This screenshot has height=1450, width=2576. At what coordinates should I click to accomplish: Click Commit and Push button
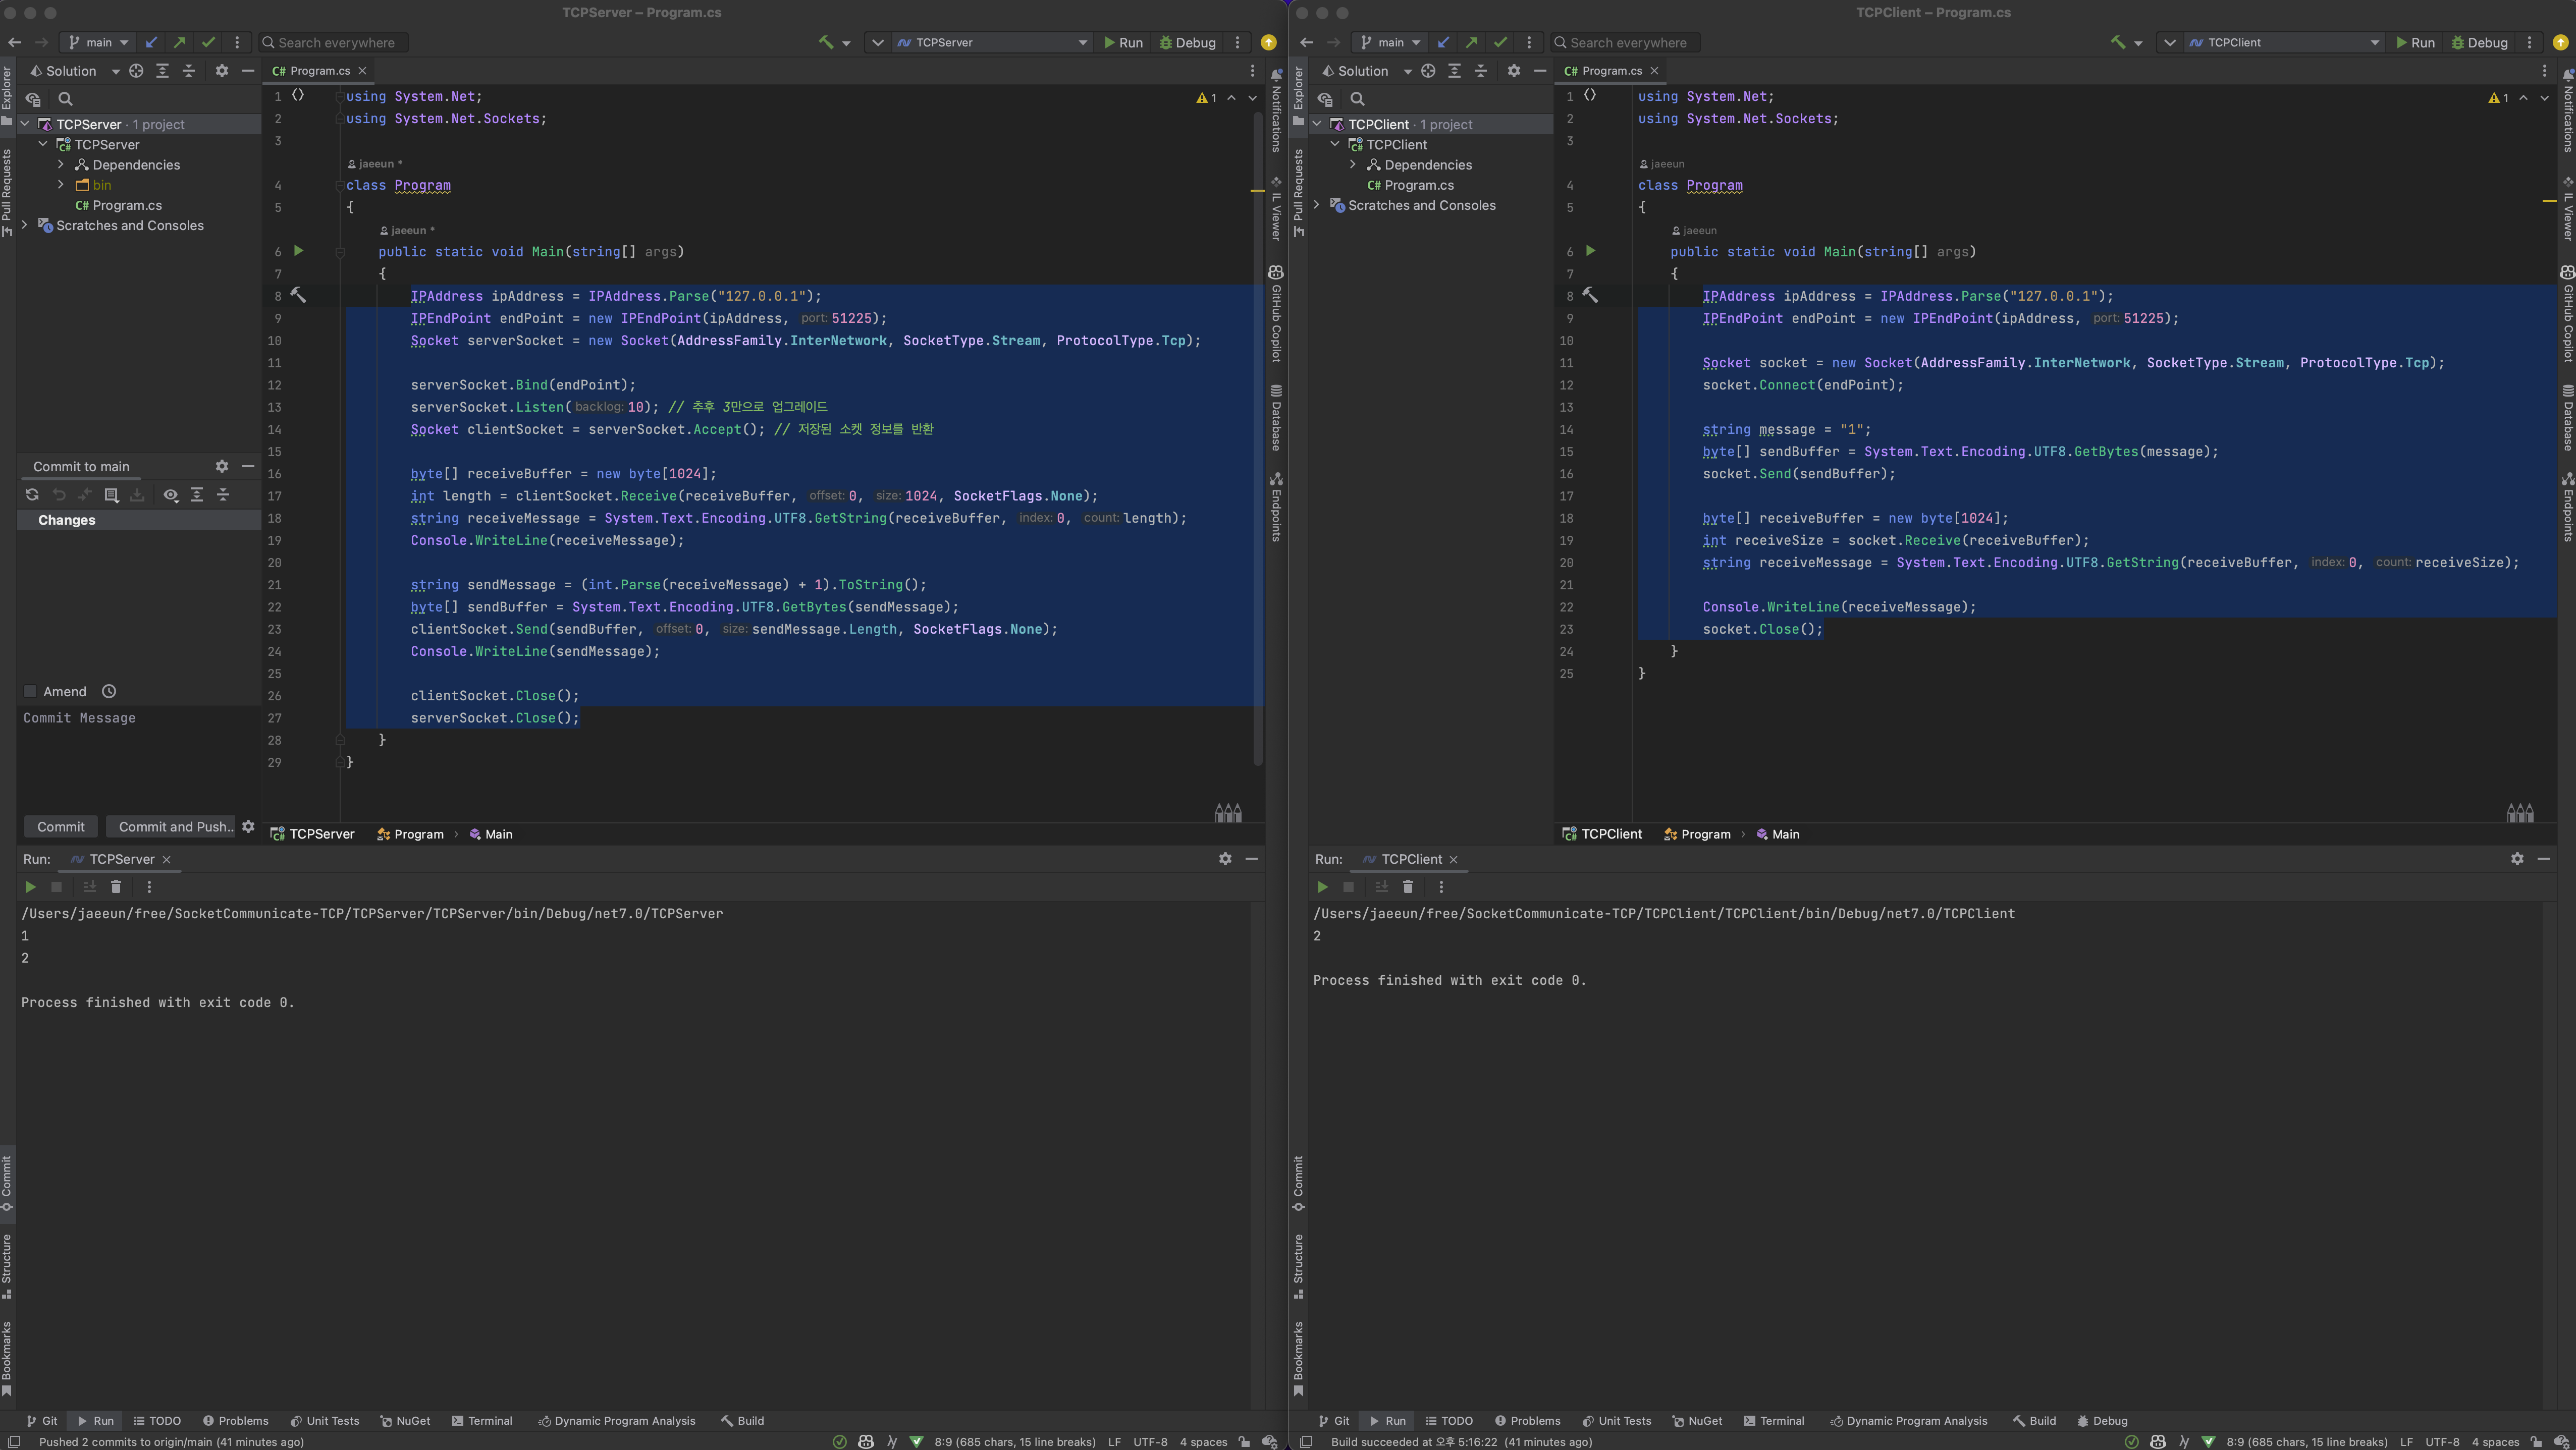(x=171, y=826)
